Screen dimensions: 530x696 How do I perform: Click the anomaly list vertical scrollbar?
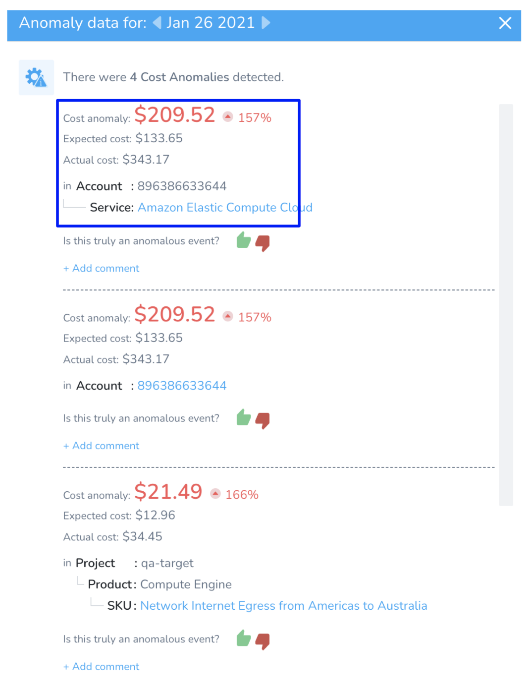pos(506,305)
